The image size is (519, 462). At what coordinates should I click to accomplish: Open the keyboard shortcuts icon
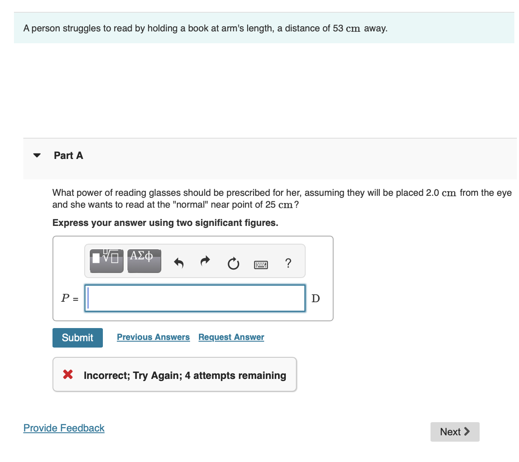pos(261,265)
